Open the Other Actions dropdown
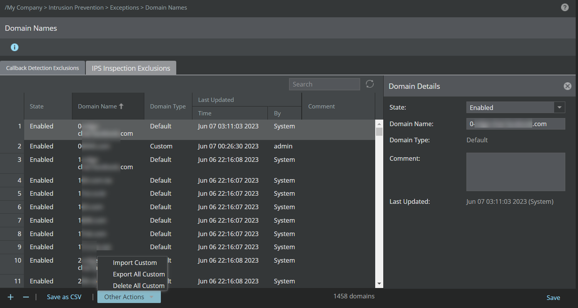Screen dimensions: 578x308 tap(129, 297)
